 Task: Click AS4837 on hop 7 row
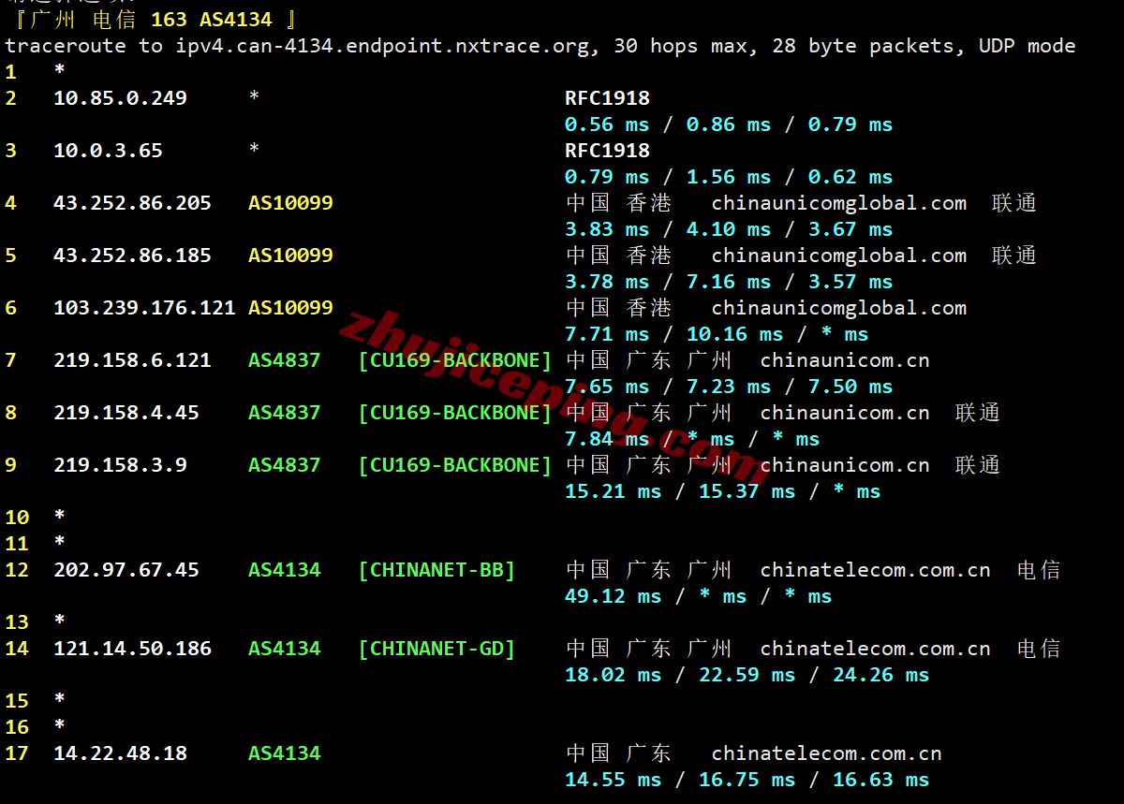(285, 360)
